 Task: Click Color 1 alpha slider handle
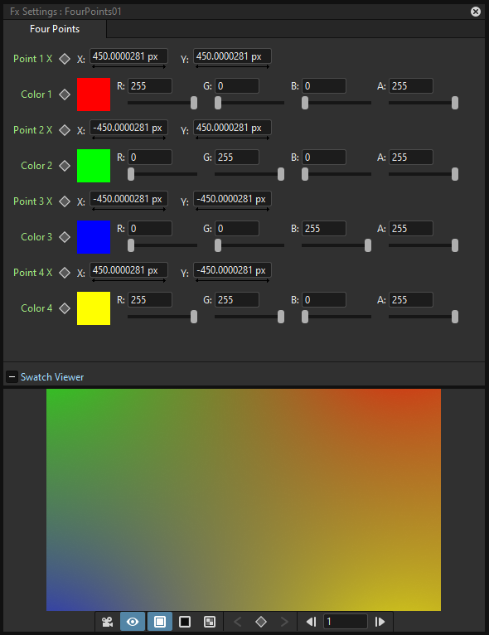(455, 103)
